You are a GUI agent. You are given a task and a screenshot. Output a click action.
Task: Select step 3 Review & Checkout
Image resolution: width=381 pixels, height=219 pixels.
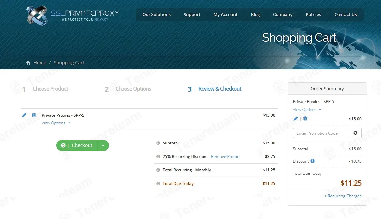click(215, 89)
